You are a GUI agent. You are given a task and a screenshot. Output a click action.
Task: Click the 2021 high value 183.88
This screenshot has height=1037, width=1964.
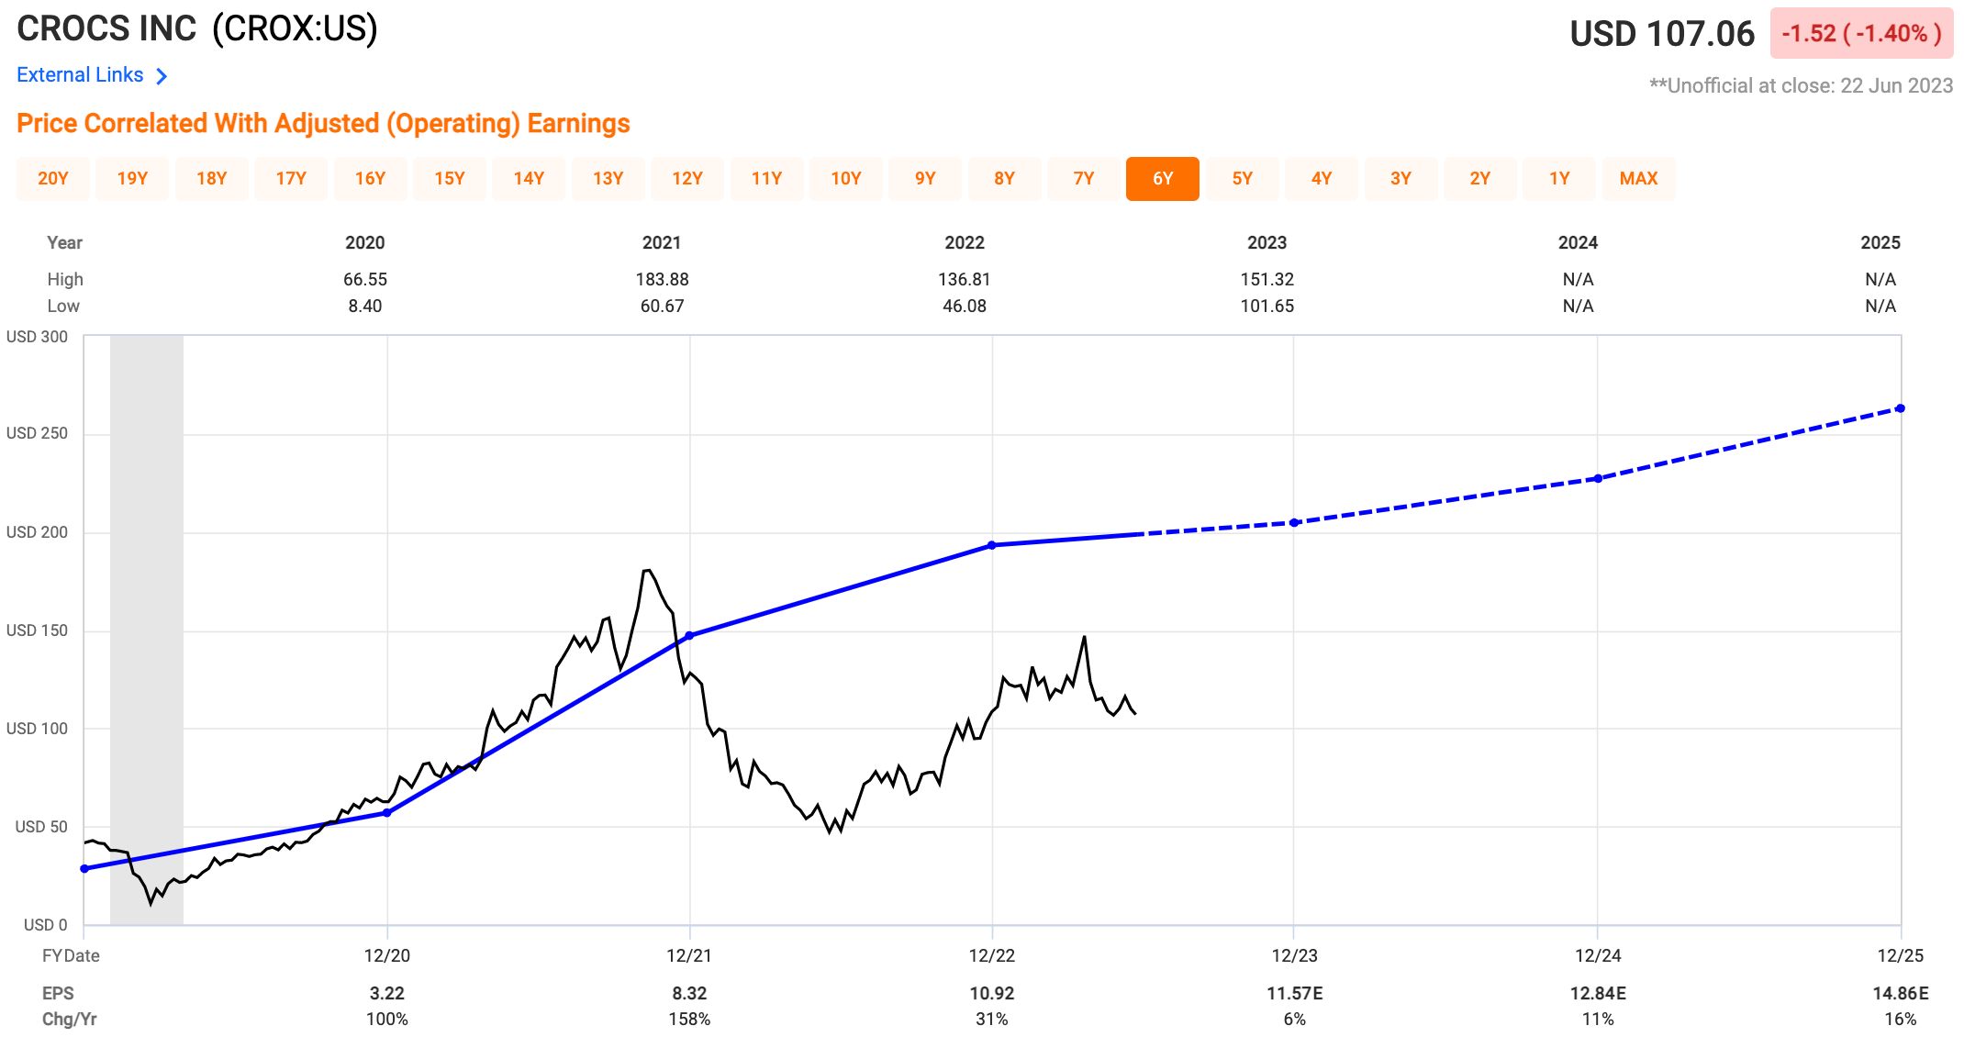662,279
